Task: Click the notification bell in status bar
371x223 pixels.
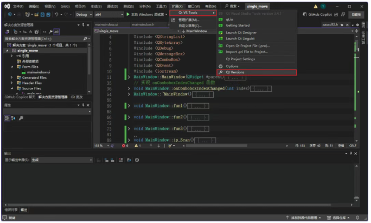Action: 357,218
